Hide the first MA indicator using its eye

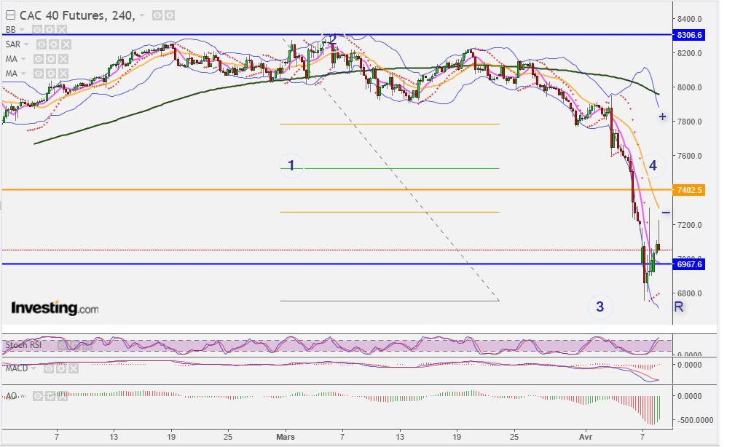(39, 59)
